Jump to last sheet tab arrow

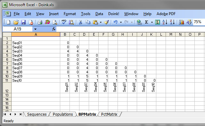[x=20, y=114]
